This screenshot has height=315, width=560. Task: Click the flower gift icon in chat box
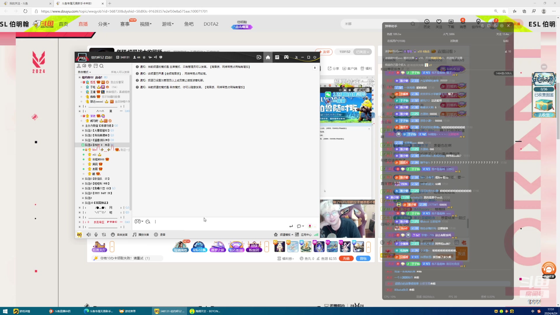[x=310, y=226]
